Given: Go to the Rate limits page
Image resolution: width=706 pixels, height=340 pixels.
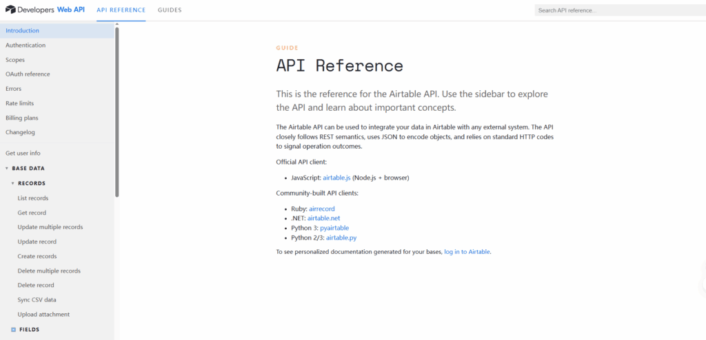Looking at the screenshot, I should coord(20,103).
